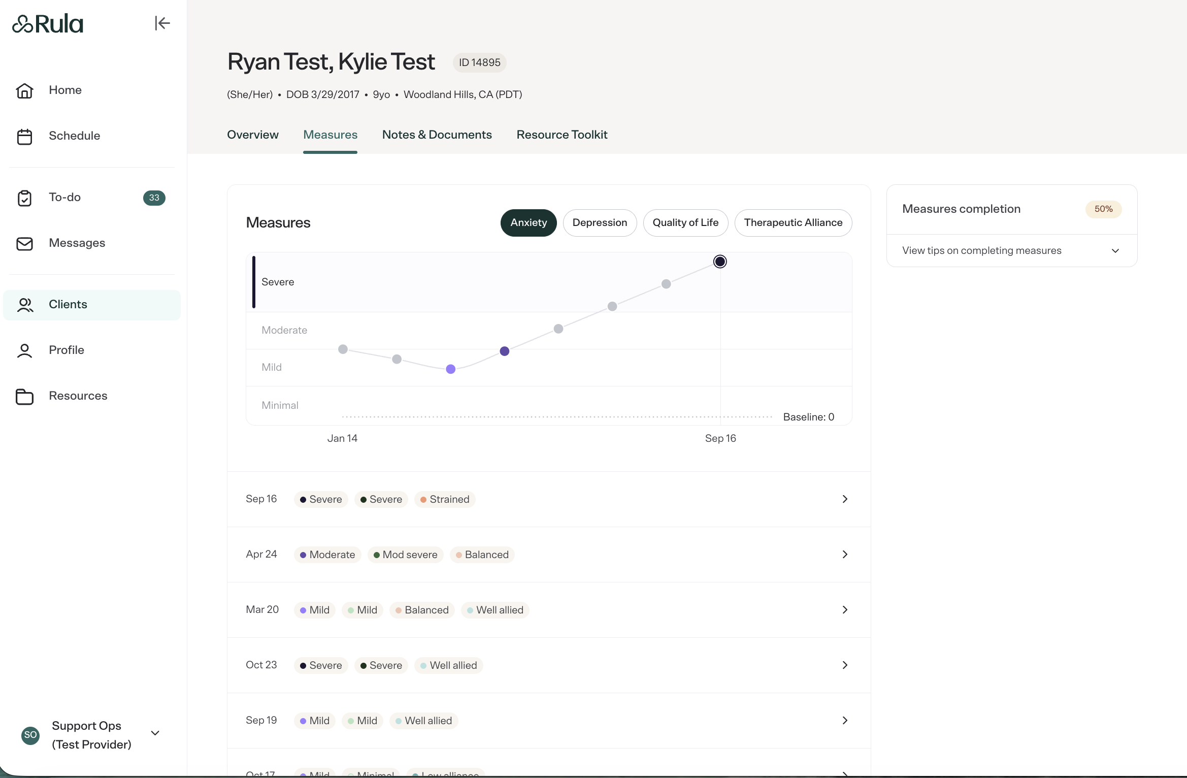Expand the Sep 16 measures row
The height and width of the screenshot is (778, 1187).
tap(549, 499)
